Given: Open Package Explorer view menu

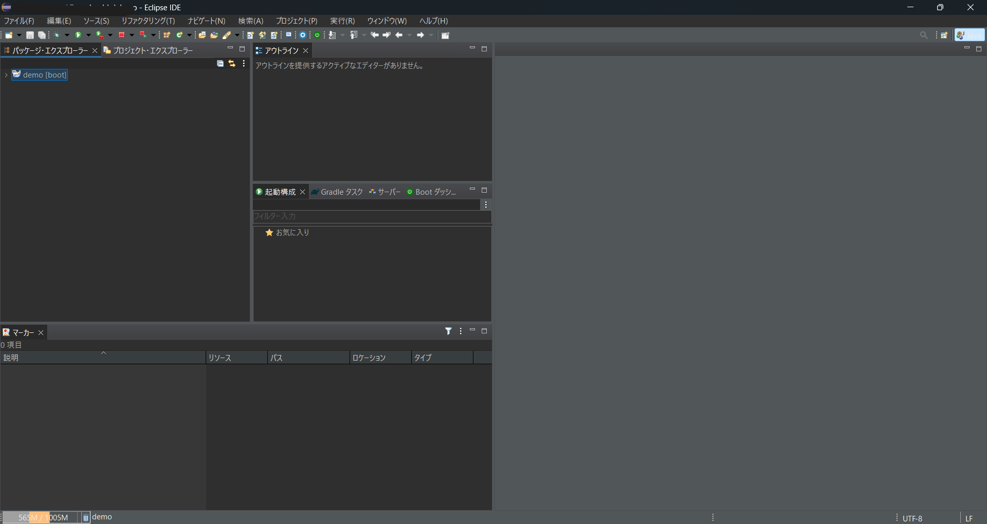Looking at the screenshot, I should [x=244, y=64].
